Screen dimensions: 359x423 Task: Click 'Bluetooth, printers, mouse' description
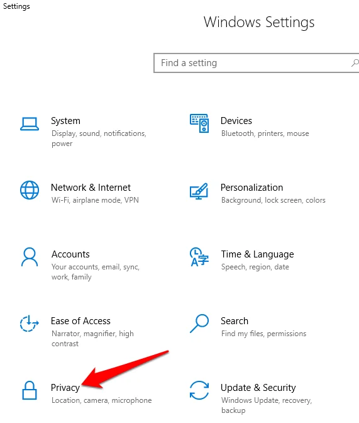(x=265, y=133)
